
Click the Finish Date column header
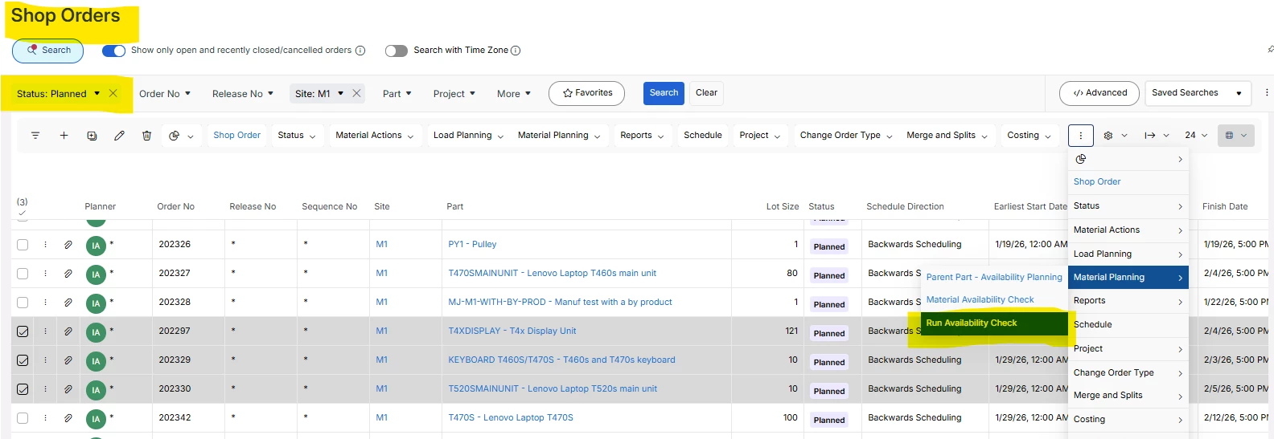(1224, 207)
